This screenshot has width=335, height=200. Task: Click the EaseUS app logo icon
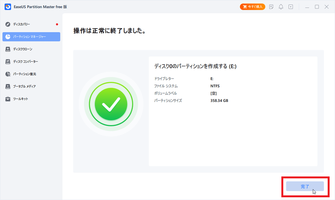point(7,7)
